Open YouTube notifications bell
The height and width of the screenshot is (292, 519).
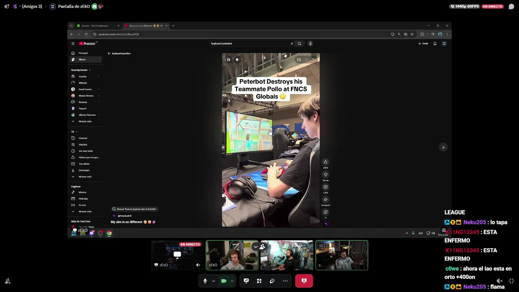[x=435, y=43]
